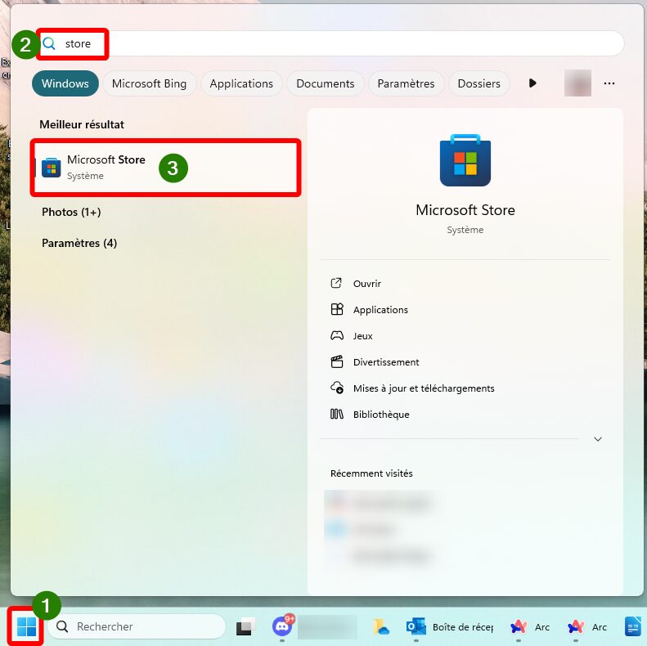Click the search box containing store
The width and height of the screenshot is (647, 646).
click(x=332, y=43)
